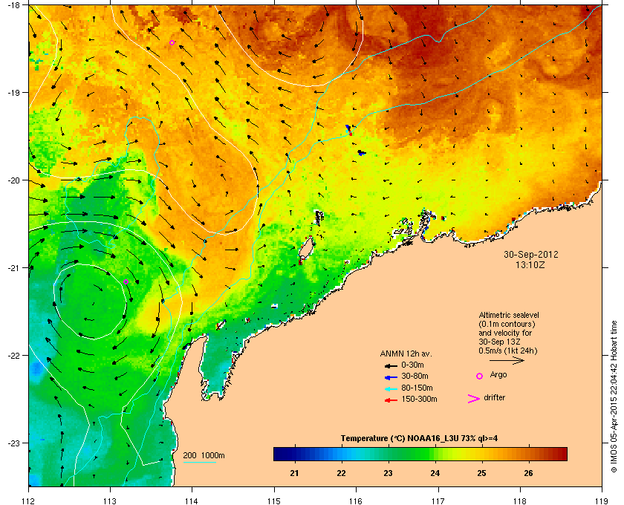Click the latitude axis label -18
The width and height of the screenshot is (624, 505).
coord(13,4)
